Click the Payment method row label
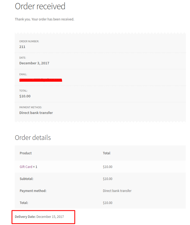The height and width of the screenshot is (225, 190). (33, 191)
